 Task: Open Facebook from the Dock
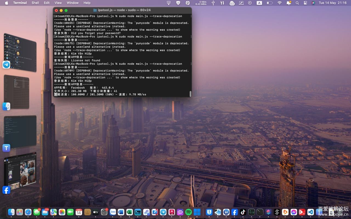(234, 212)
